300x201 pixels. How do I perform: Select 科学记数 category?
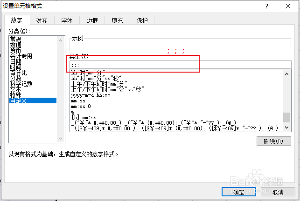pyautogui.click(x=33, y=84)
